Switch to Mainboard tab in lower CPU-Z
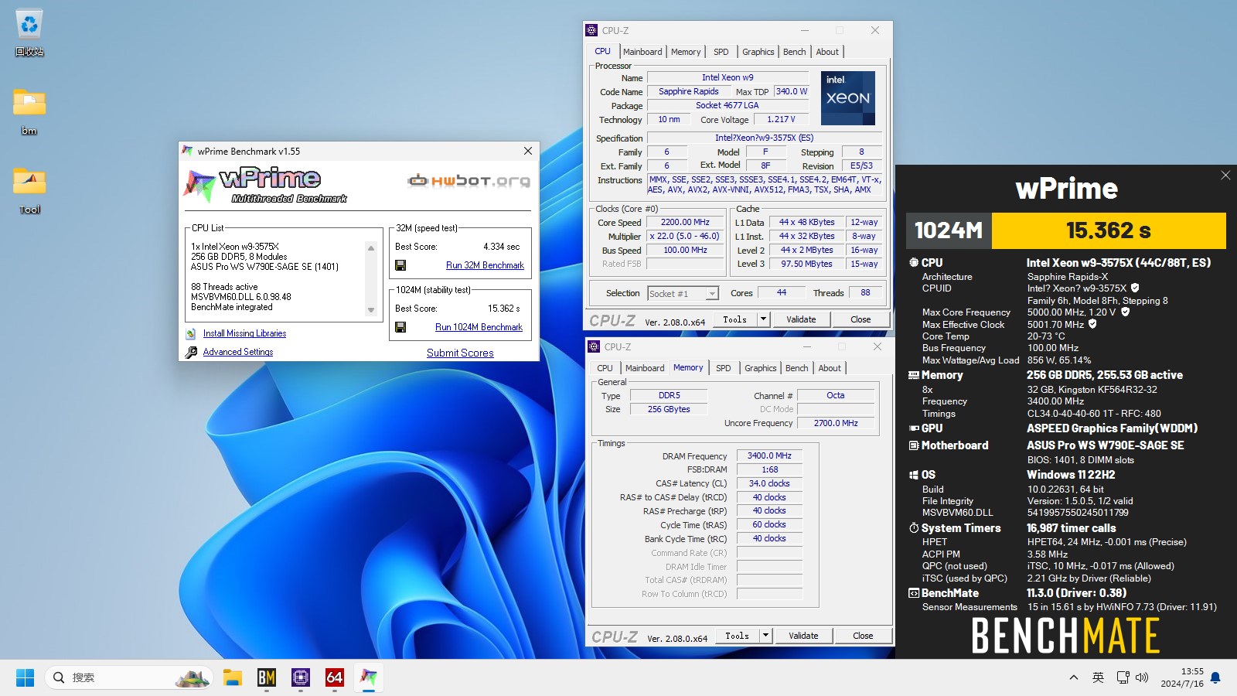The width and height of the screenshot is (1237, 696). 645,368
